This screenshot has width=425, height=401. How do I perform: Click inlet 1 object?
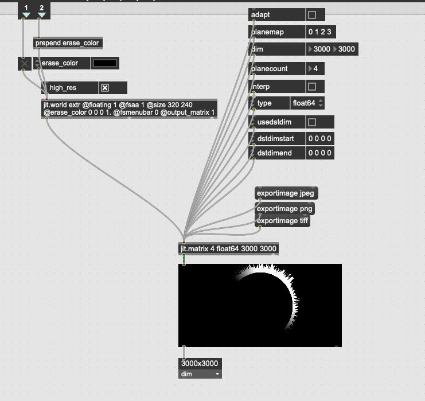pos(26,11)
